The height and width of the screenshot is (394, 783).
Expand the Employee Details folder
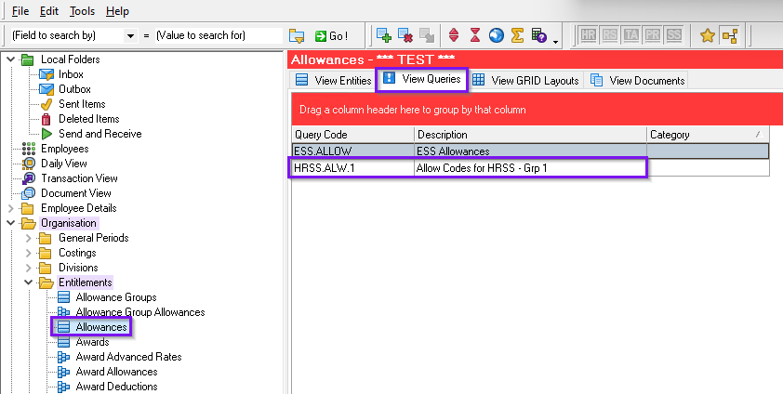coord(11,208)
